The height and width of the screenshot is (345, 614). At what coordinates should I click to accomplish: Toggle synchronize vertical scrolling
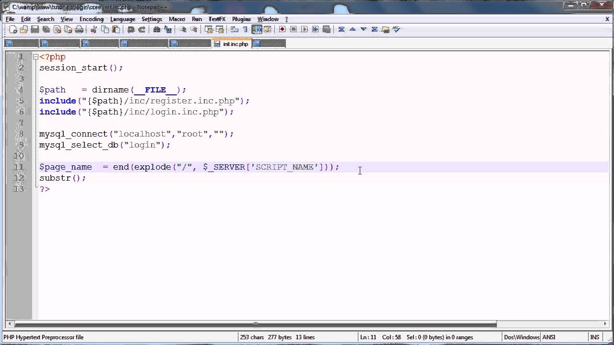click(x=209, y=29)
